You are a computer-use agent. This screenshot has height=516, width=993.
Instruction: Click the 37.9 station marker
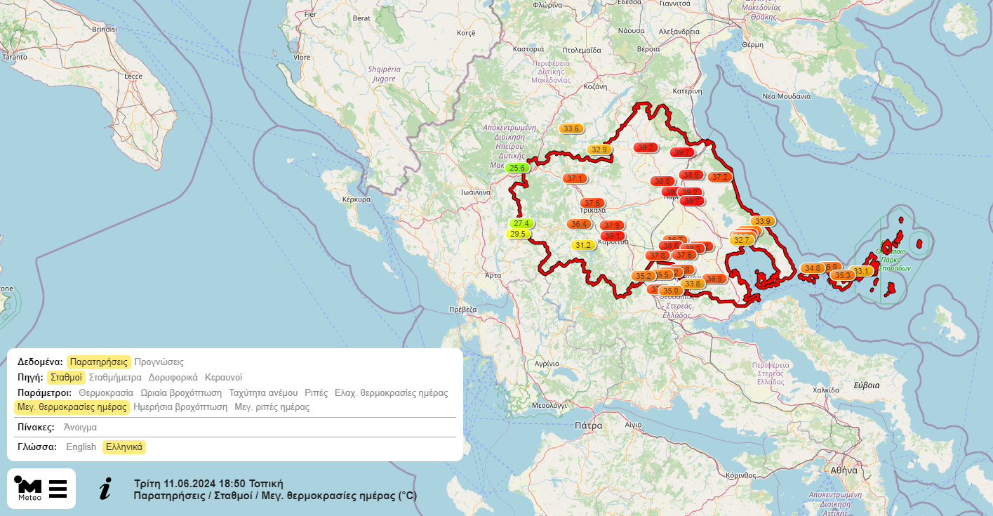[x=612, y=226]
